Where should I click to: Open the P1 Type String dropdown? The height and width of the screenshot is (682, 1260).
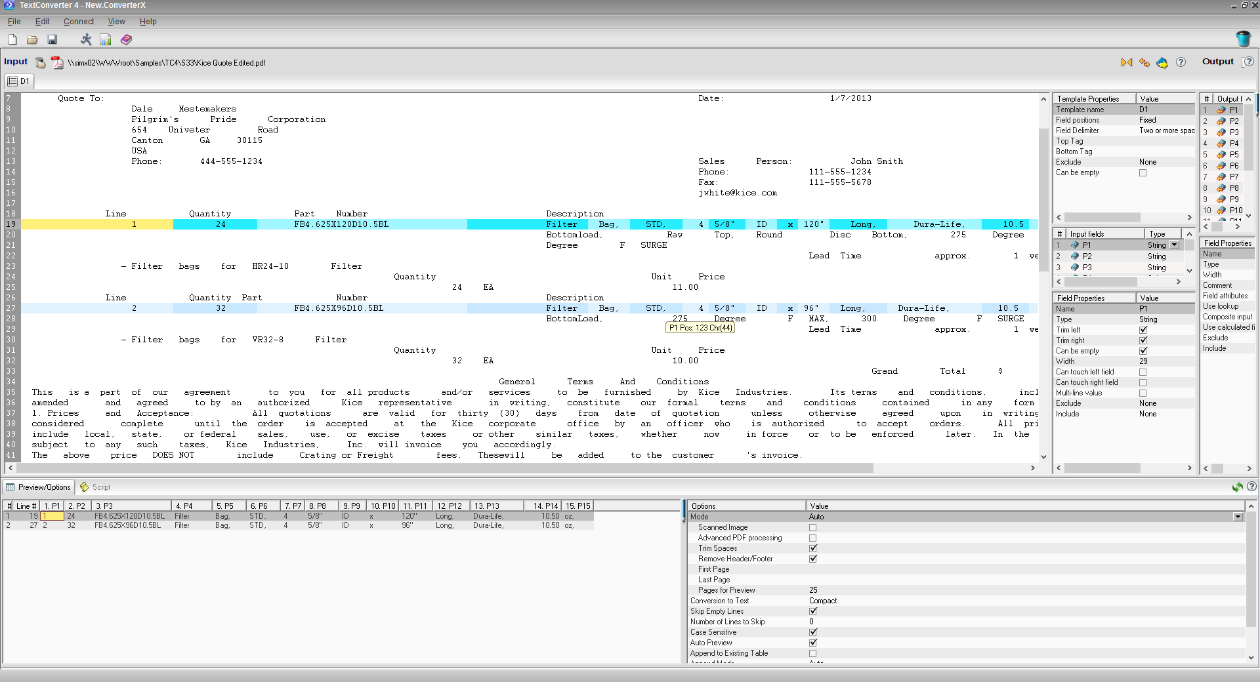[x=1174, y=245]
